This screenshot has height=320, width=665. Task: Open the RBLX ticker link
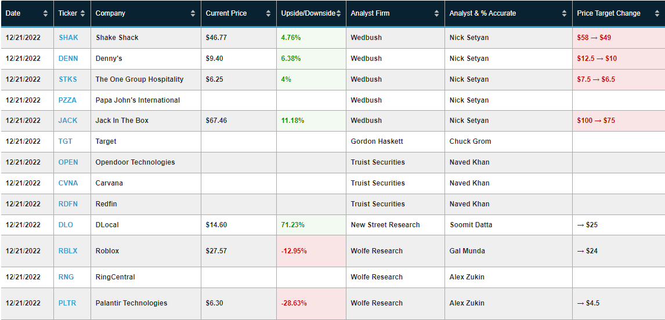pos(68,251)
